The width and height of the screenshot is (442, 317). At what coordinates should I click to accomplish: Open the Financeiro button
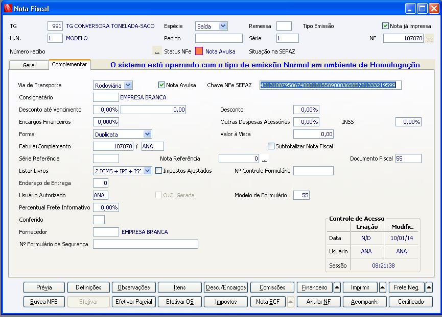click(315, 287)
